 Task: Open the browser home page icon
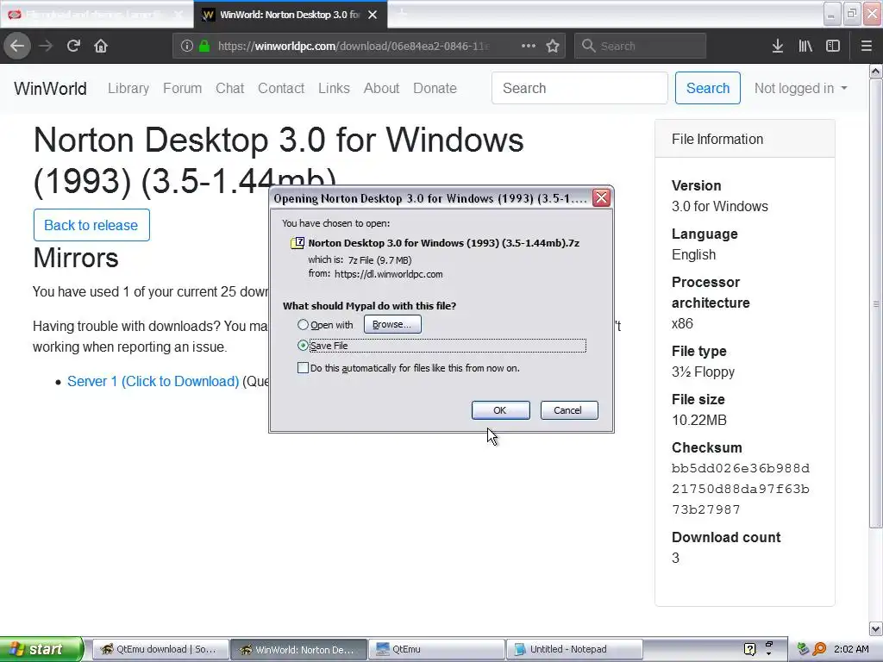point(101,46)
